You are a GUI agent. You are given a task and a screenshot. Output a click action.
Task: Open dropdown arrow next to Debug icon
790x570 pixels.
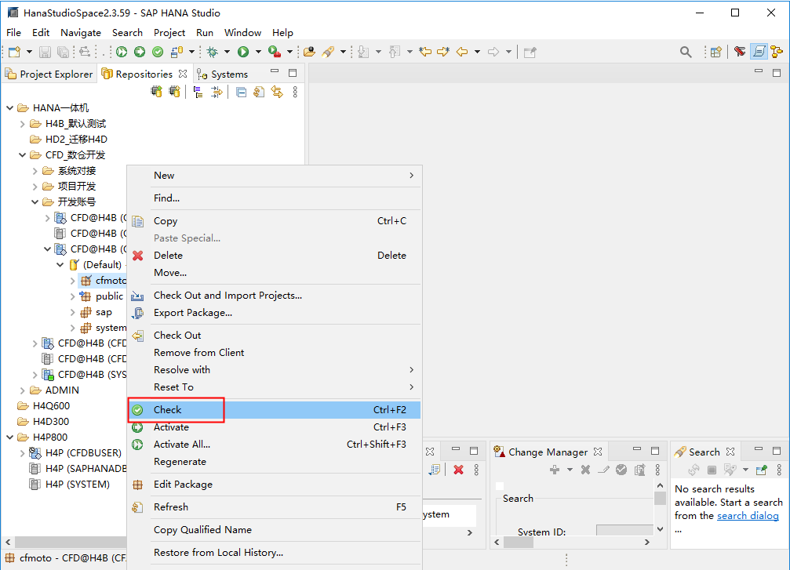[x=227, y=52]
